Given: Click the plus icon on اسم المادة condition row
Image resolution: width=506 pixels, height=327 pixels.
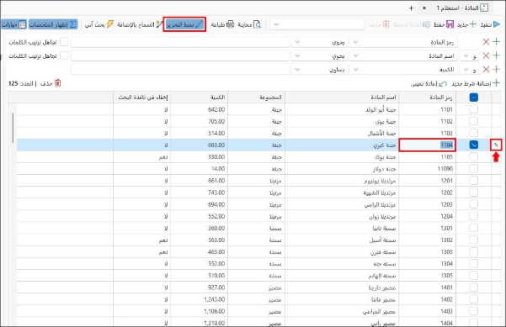Looking at the screenshot, I should [497, 55].
